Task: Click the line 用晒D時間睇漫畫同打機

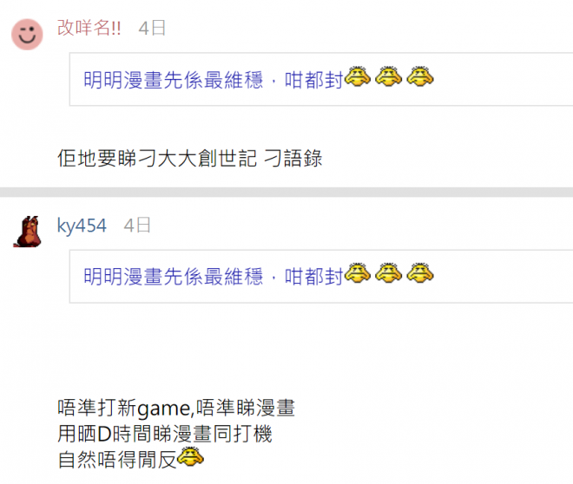Action: [165, 434]
